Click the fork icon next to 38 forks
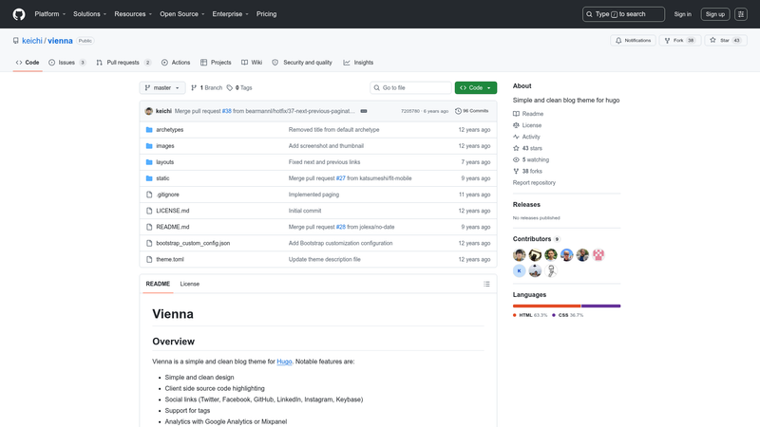 pyautogui.click(x=516, y=172)
